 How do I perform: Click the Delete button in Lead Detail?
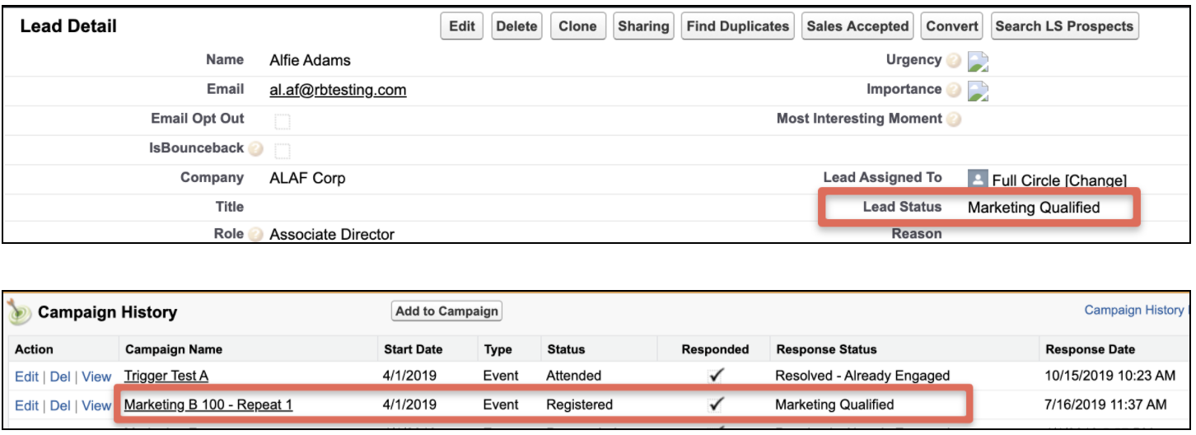(516, 26)
